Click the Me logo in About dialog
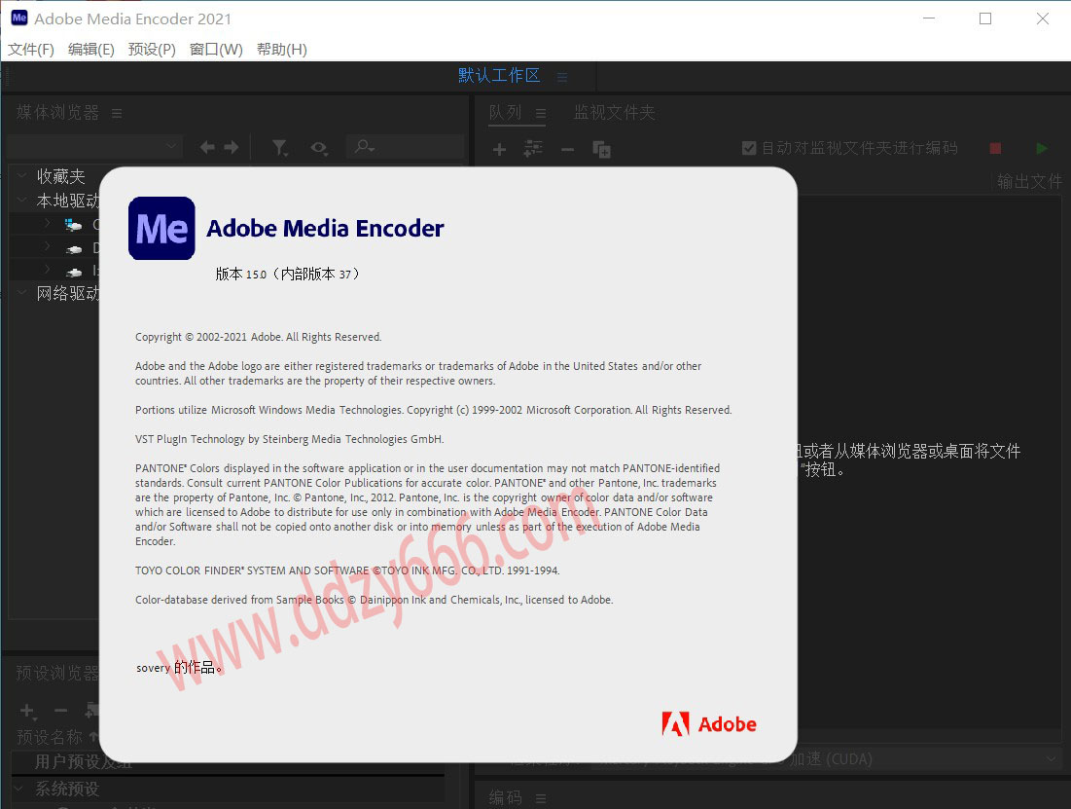Screen dimensions: 1071x809 (x=161, y=229)
